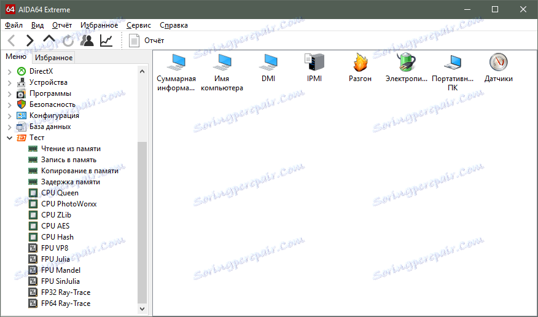Open Имя компьютера icon
This screenshot has height=317, width=538.
tap(222, 63)
